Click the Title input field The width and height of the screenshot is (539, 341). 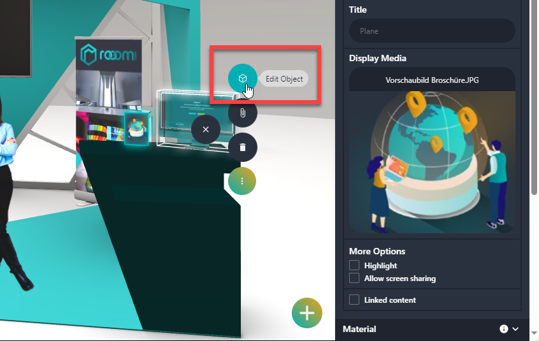[x=432, y=31]
